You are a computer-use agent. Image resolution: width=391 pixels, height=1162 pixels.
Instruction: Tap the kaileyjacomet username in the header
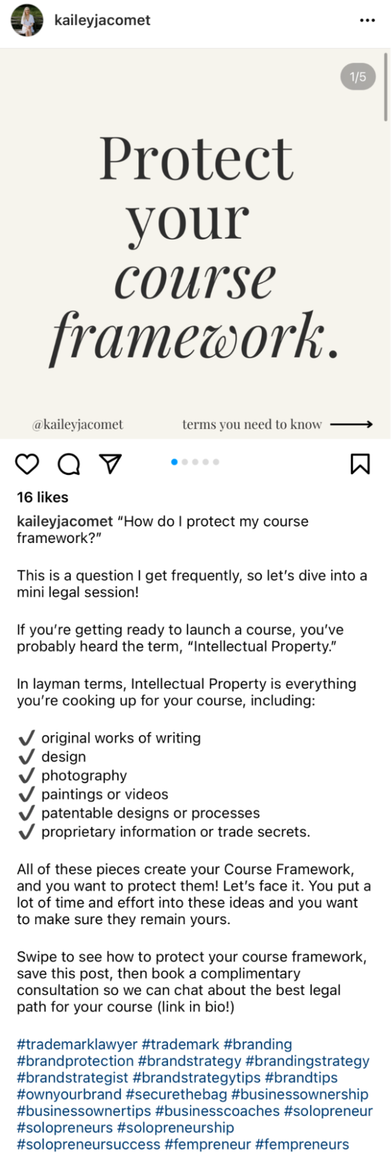tap(102, 20)
